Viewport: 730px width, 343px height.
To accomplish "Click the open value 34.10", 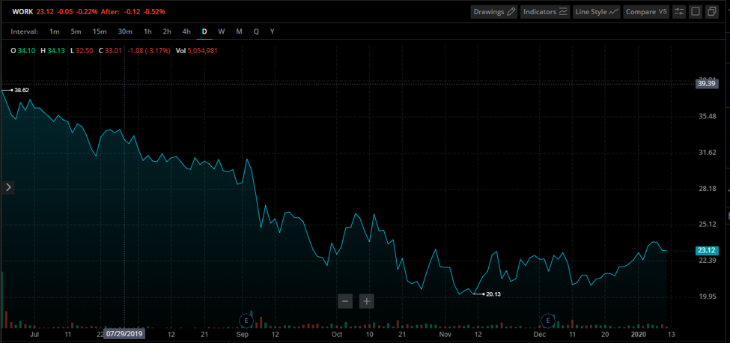I will click(25, 50).
